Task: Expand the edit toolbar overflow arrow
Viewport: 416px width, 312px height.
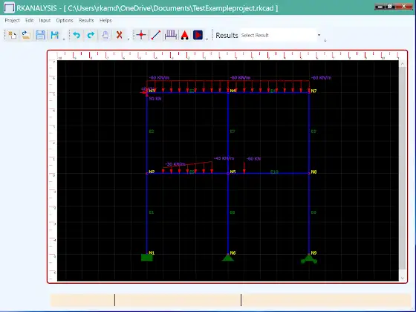Action: 129,39
